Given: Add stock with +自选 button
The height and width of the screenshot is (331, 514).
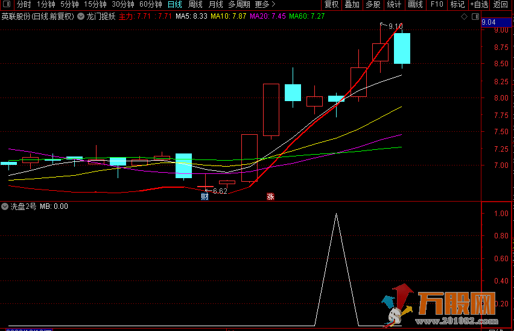Looking at the screenshot, I should click(x=479, y=4).
